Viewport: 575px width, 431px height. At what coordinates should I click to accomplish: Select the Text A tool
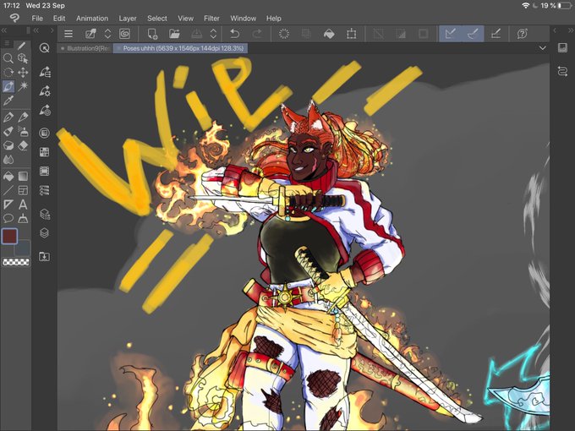pos(23,205)
